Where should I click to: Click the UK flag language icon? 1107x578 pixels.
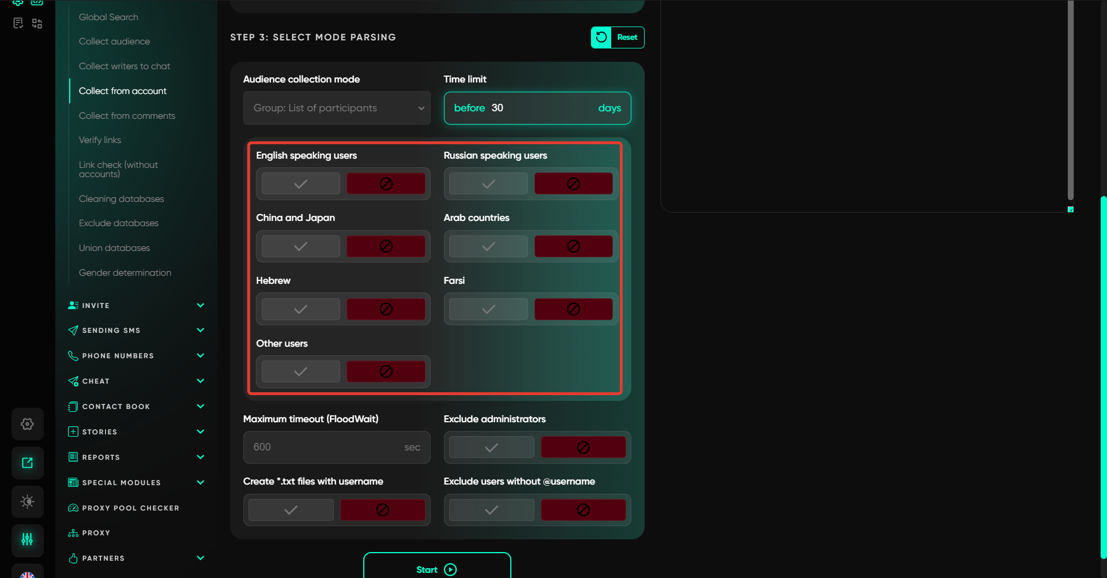click(x=27, y=573)
